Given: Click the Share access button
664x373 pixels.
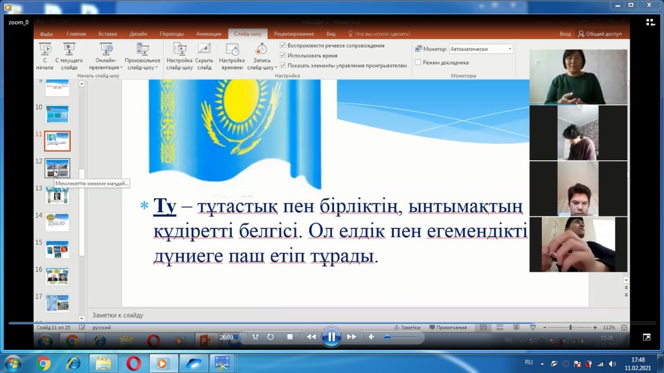Looking at the screenshot, I should coord(600,34).
